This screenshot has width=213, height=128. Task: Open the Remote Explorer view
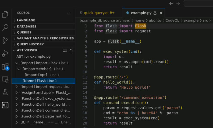click(5, 79)
